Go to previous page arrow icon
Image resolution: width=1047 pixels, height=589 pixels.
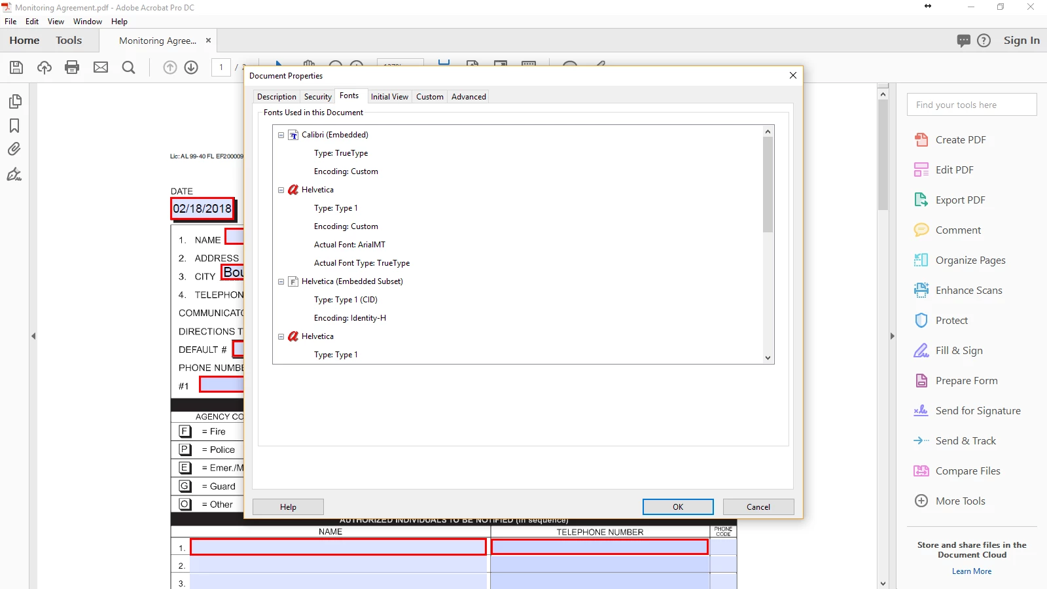click(x=170, y=67)
